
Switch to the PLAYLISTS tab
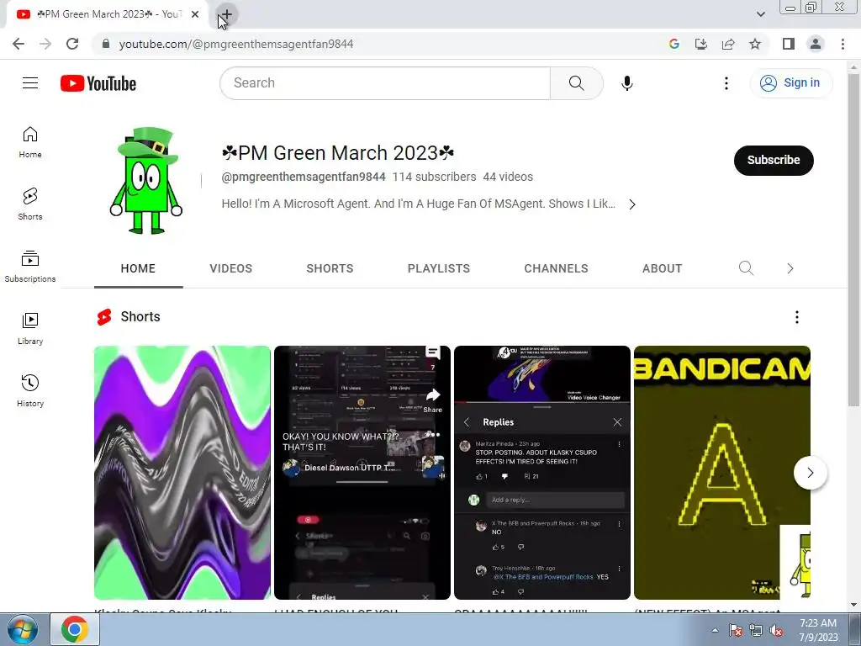point(439,268)
